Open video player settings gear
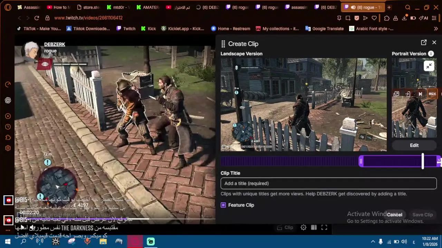442x248 pixels. pos(303,227)
